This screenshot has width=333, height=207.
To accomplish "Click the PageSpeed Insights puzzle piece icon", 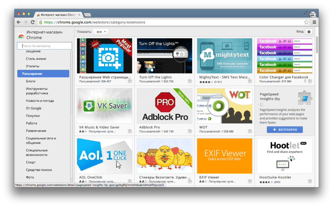I will 305,98.
